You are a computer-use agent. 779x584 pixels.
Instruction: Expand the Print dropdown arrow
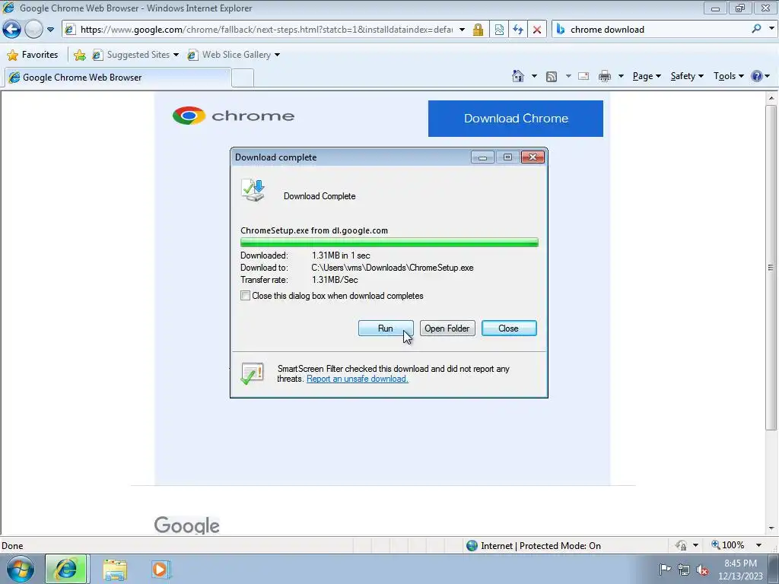(621, 77)
